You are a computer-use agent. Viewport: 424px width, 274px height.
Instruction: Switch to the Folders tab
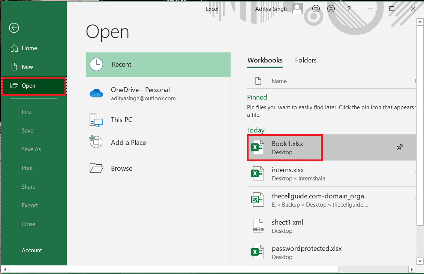306,60
